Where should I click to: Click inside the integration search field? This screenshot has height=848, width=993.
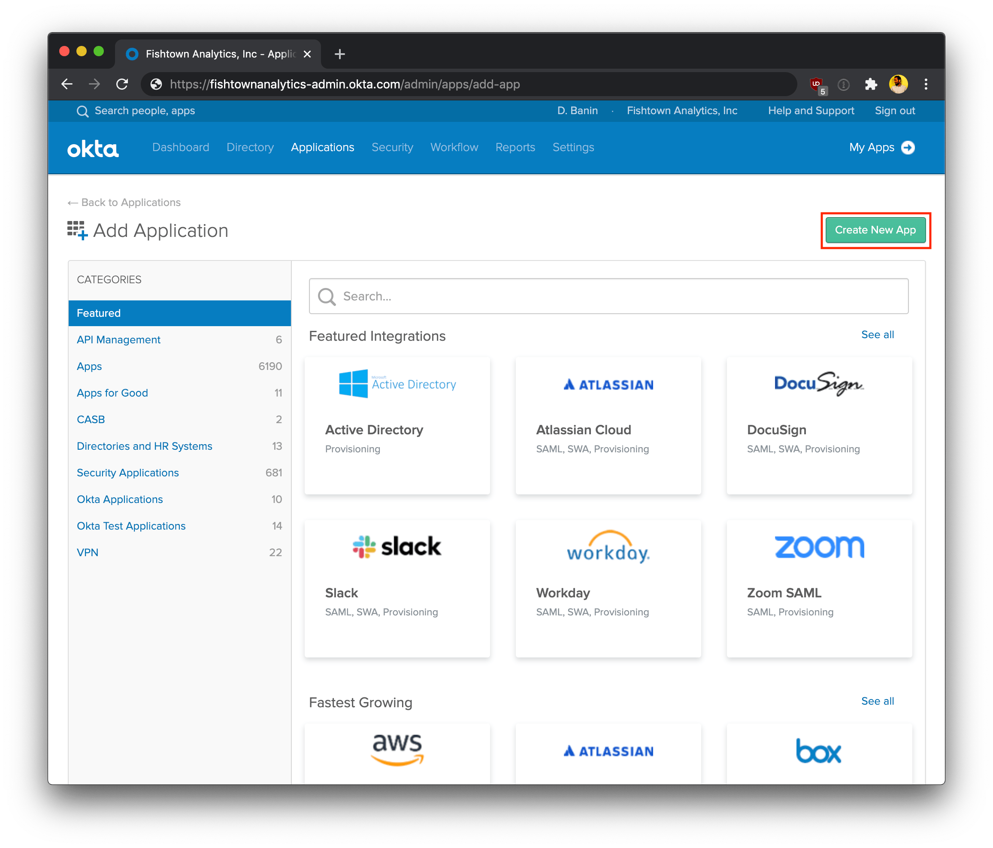coord(609,296)
